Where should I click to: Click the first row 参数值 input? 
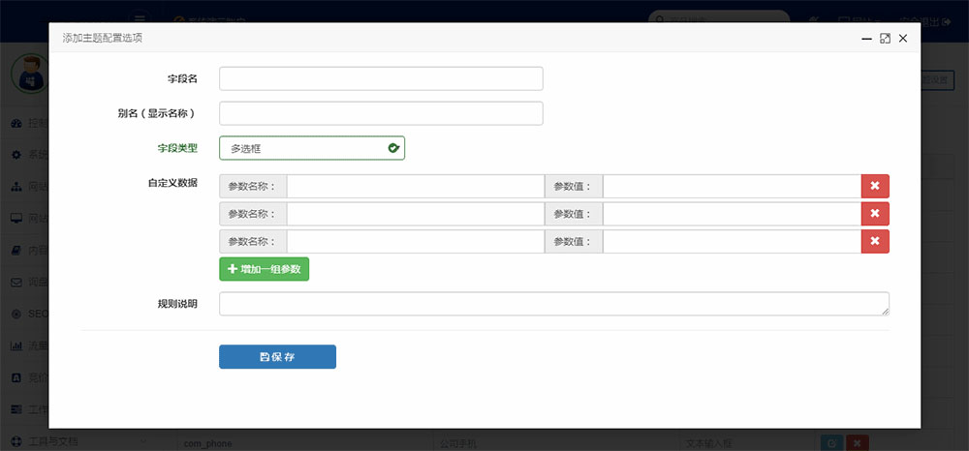[732, 186]
